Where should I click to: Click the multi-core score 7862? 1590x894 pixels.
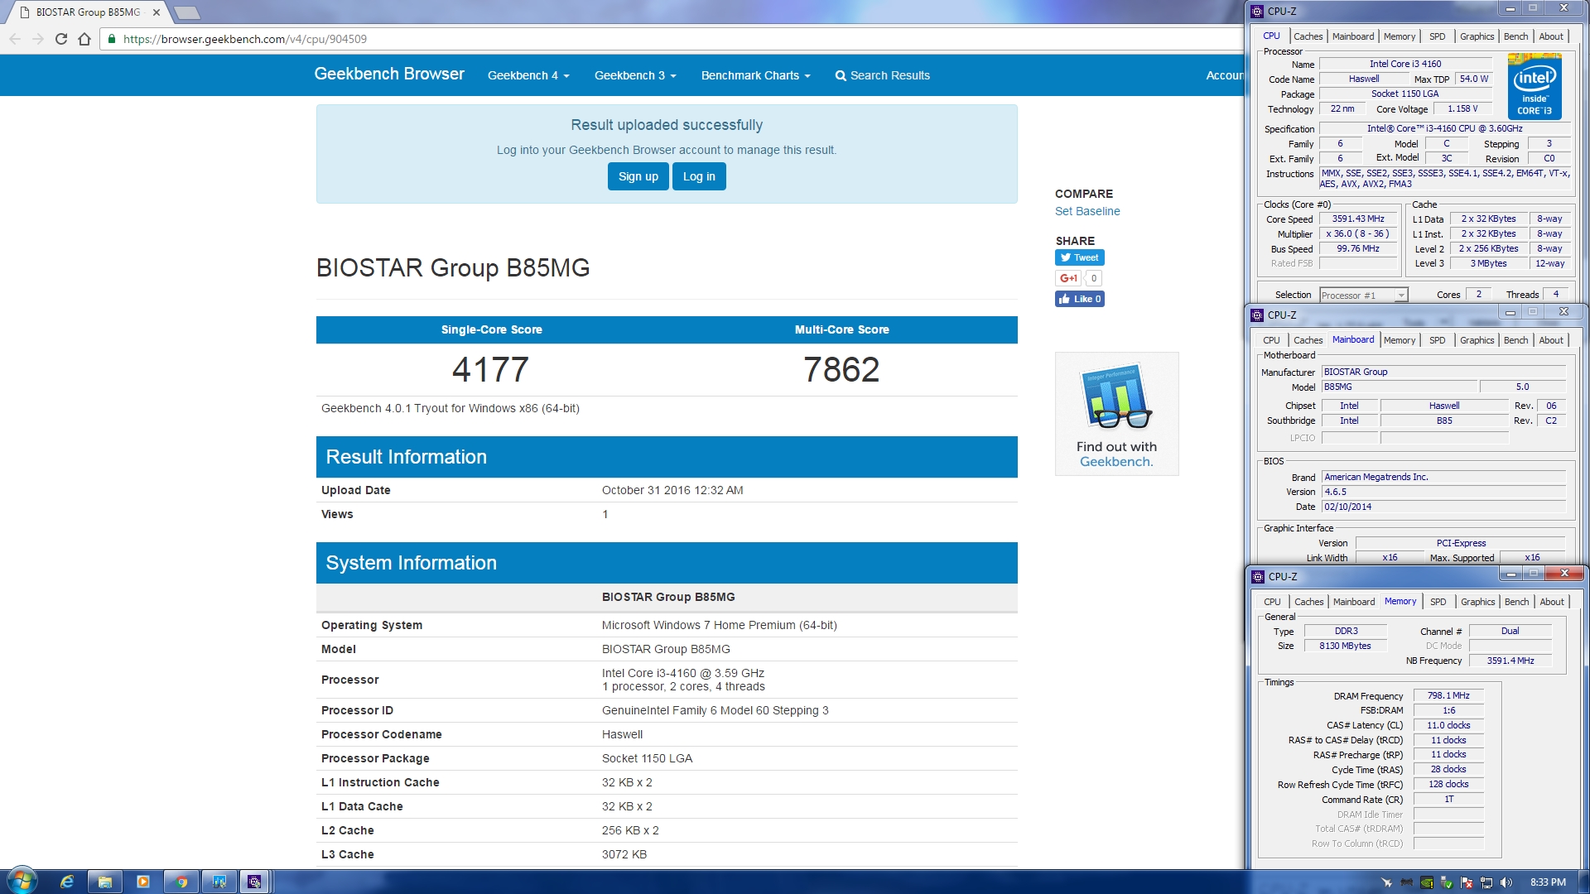pos(841,369)
